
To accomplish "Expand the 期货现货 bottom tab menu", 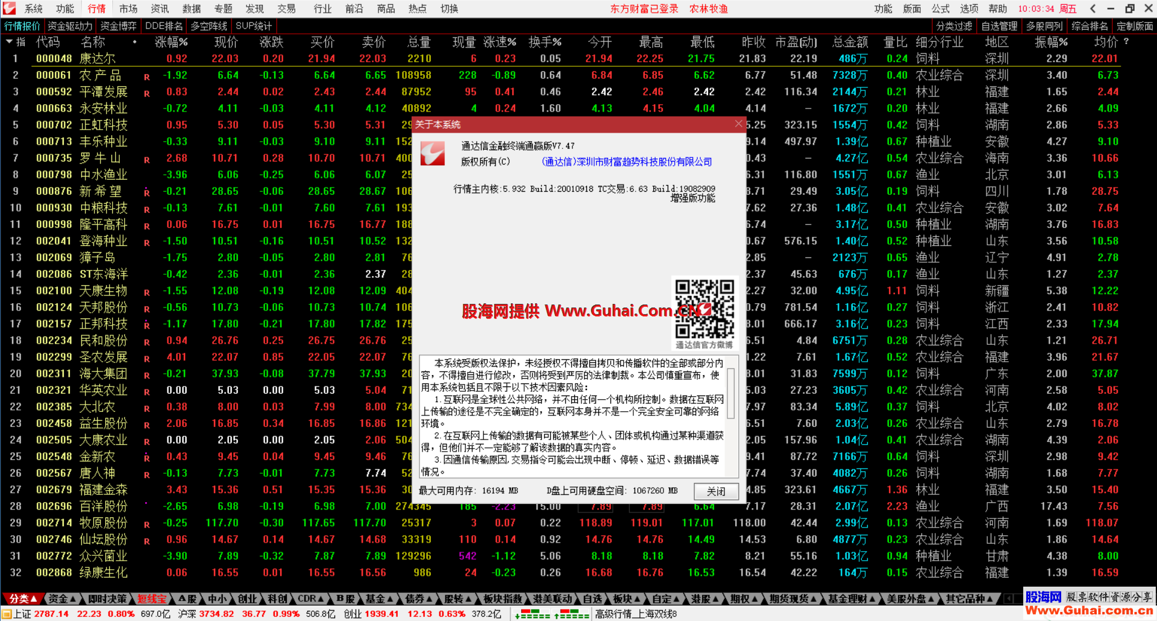I will pos(793,599).
